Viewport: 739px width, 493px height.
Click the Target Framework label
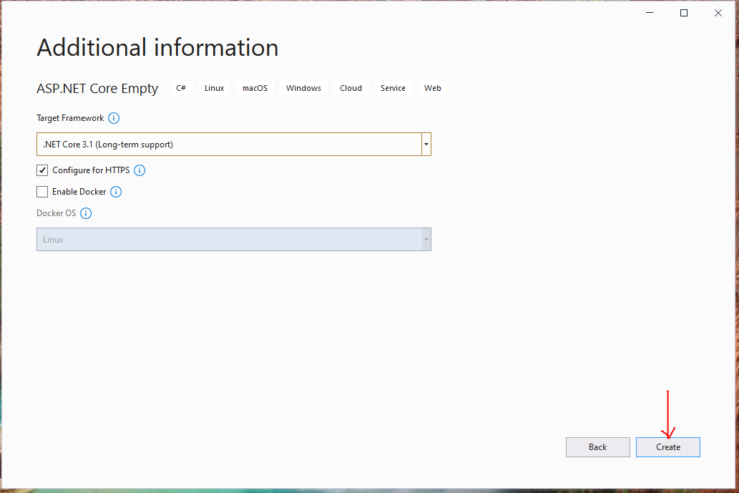pyautogui.click(x=70, y=118)
